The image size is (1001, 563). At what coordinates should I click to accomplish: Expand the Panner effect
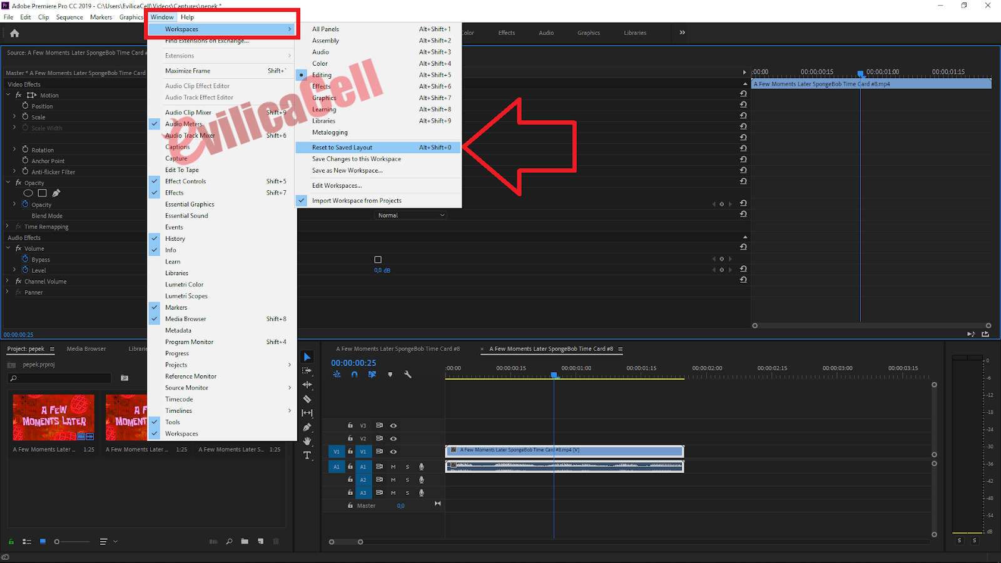tap(8, 292)
